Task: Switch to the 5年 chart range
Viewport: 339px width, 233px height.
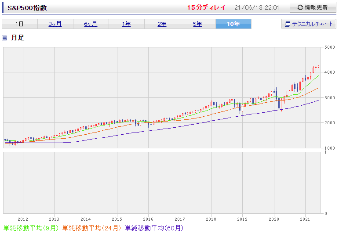Action: tap(198, 24)
